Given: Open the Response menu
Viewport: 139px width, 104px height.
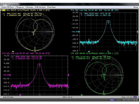Looking at the screenshot, I should point(20,7).
